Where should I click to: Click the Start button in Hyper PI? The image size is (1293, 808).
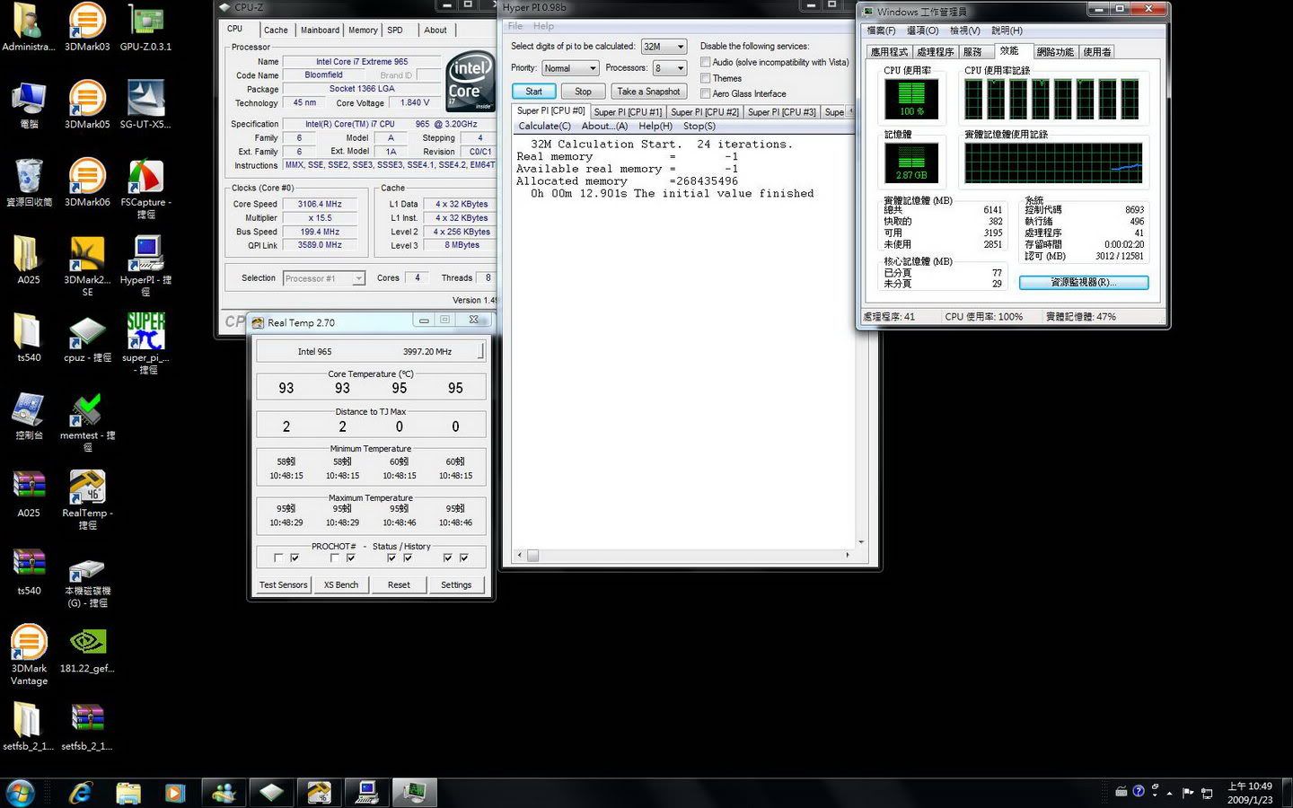tap(533, 92)
